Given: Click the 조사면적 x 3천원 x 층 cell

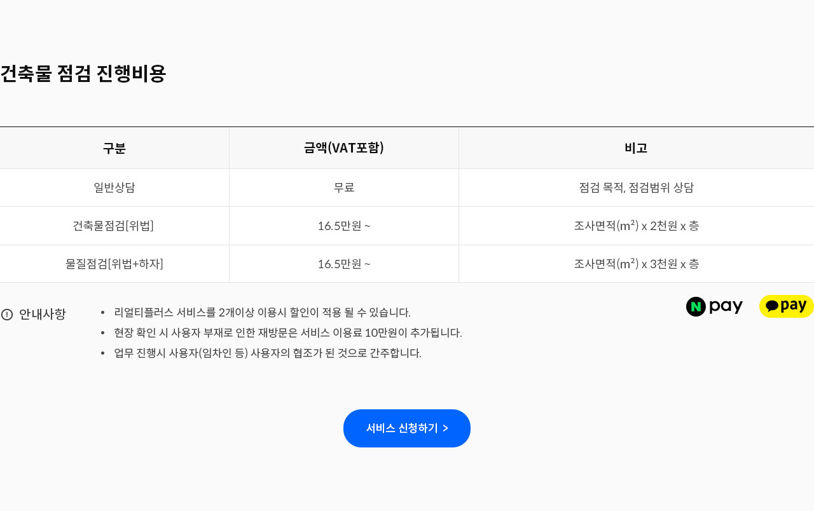Looking at the screenshot, I should pyautogui.click(x=636, y=264).
